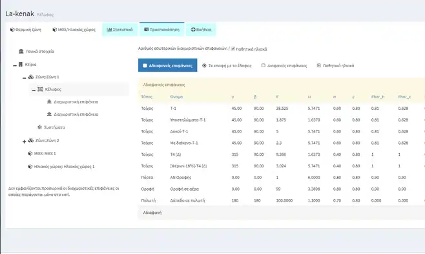Select Κτίριο in the tree
425x254 pixels.
pos(30,65)
